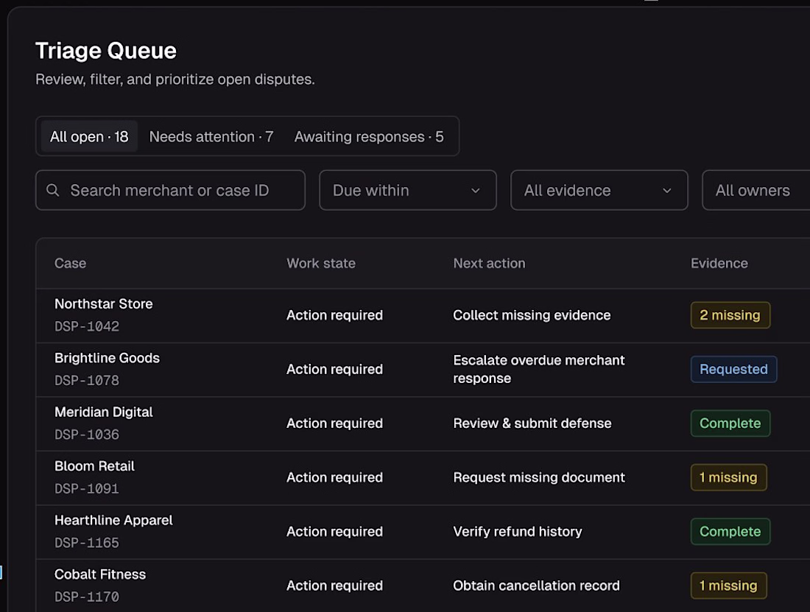Click the Requested evidence badge
The width and height of the screenshot is (810, 612).
[x=733, y=369]
